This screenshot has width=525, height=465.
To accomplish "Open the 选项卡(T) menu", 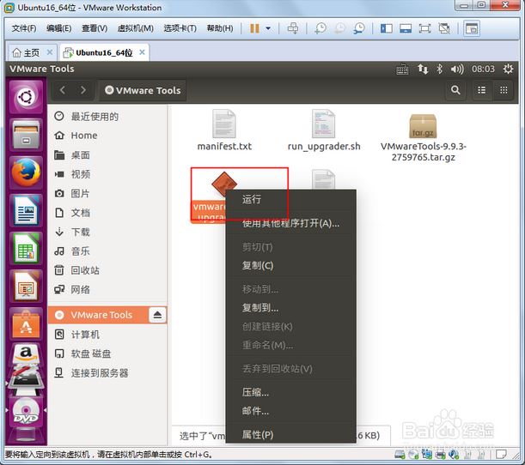I will tap(180, 28).
